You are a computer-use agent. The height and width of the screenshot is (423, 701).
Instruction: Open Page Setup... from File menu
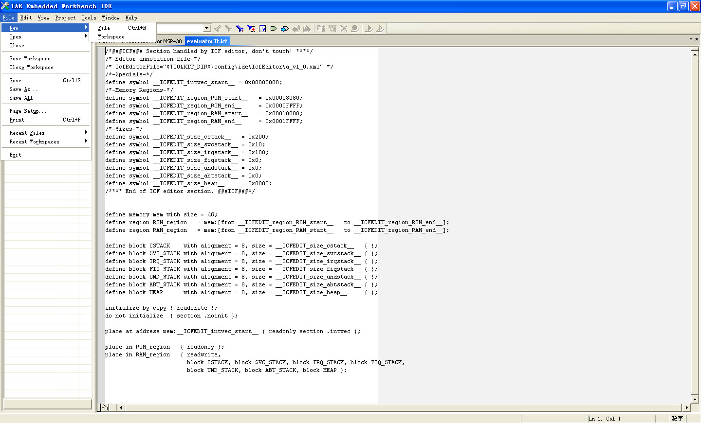tap(46, 111)
